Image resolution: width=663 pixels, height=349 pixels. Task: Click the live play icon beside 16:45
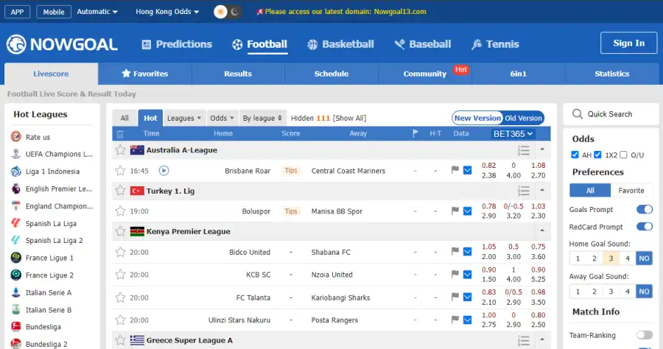click(164, 170)
